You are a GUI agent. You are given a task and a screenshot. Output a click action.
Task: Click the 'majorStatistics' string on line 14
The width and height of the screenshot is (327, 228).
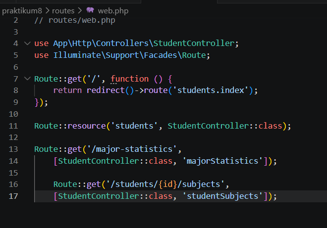[222, 161]
